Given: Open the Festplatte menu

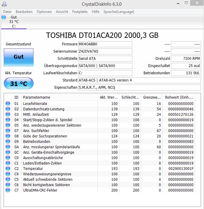Looking at the screenshot, I should click(x=80, y=12).
